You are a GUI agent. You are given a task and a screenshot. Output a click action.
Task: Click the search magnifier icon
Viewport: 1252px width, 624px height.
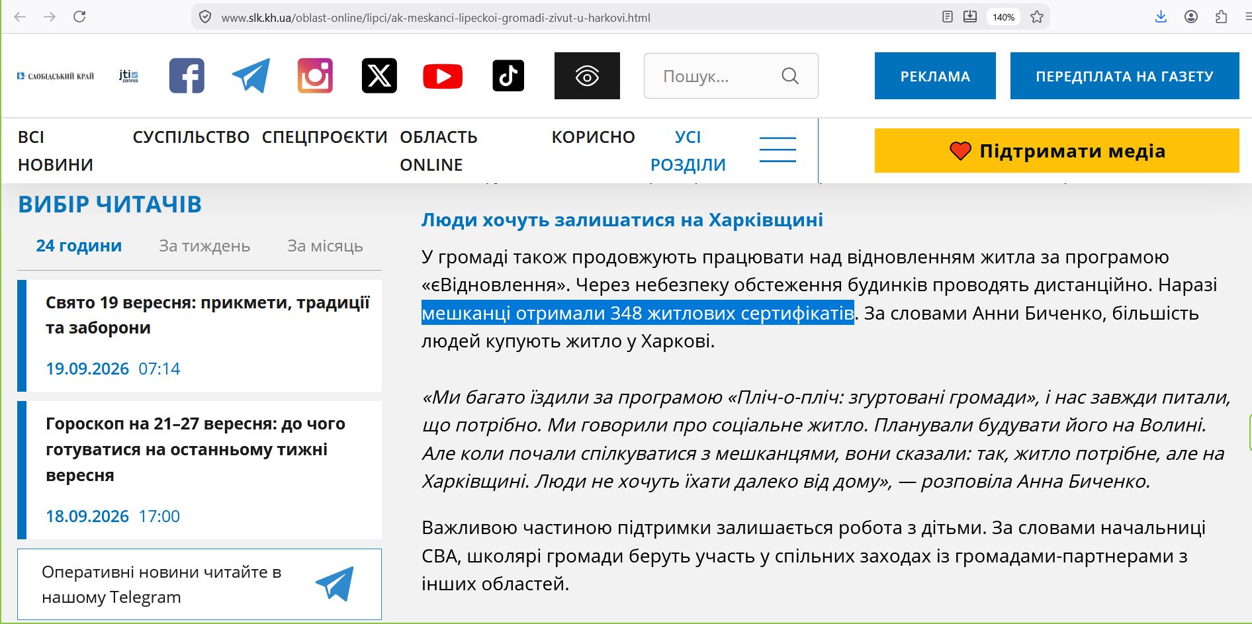(x=790, y=76)
